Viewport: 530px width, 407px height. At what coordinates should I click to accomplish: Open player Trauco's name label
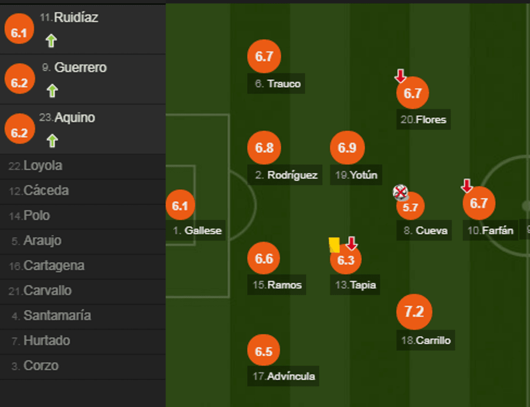point(277,84)
